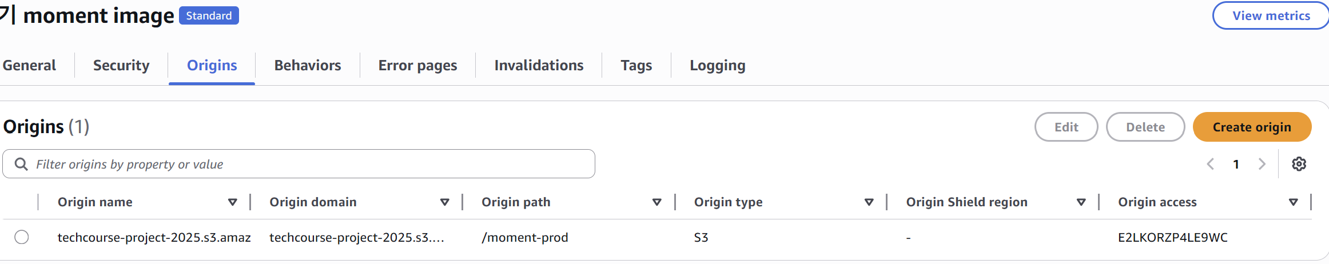Focus the Filter origins search field
This screenshot has height=264, width=1329.
309,165
